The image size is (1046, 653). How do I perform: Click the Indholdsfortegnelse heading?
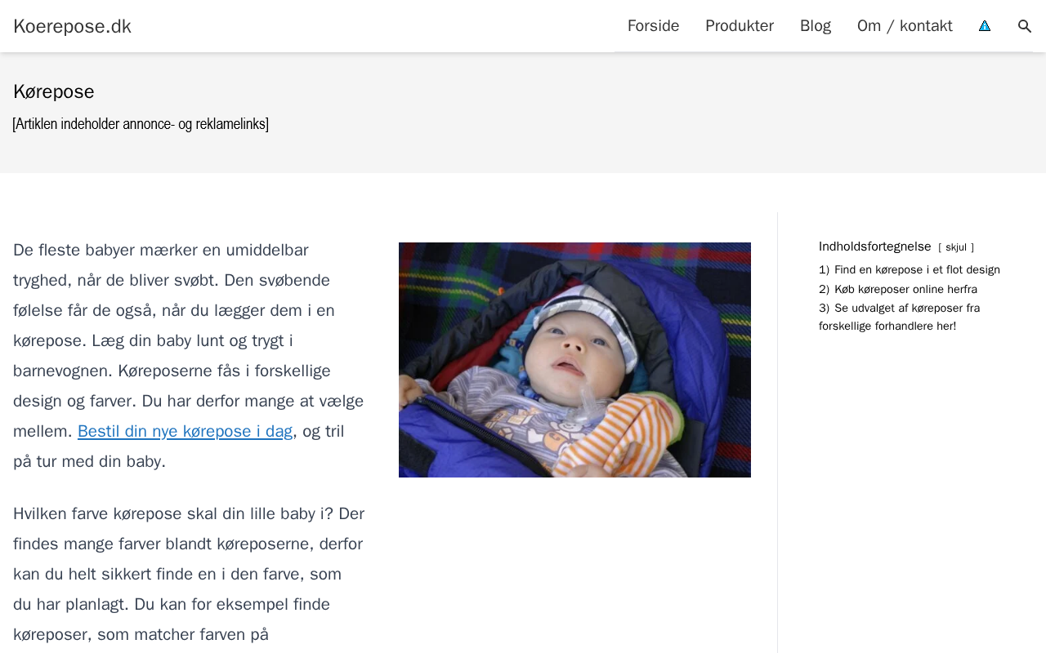875,247
